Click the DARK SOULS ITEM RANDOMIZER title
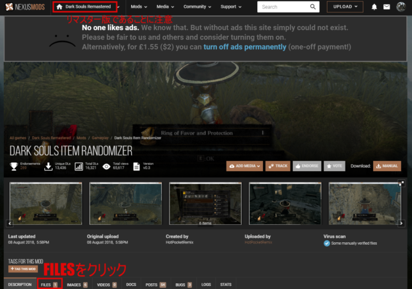Image resolution: width=412 pixels, height=289 pixels. click(71, 151)
